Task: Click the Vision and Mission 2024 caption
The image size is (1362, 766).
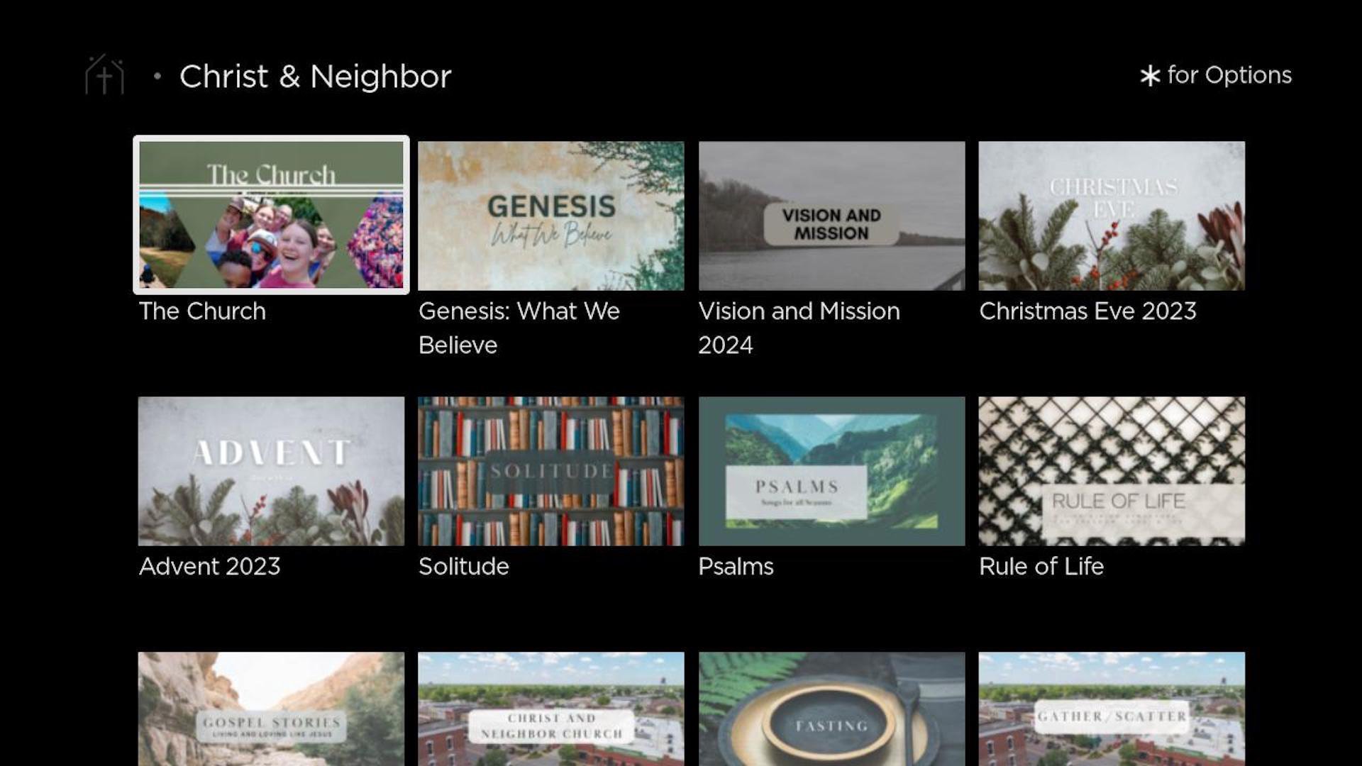Action: coord(799,328)
